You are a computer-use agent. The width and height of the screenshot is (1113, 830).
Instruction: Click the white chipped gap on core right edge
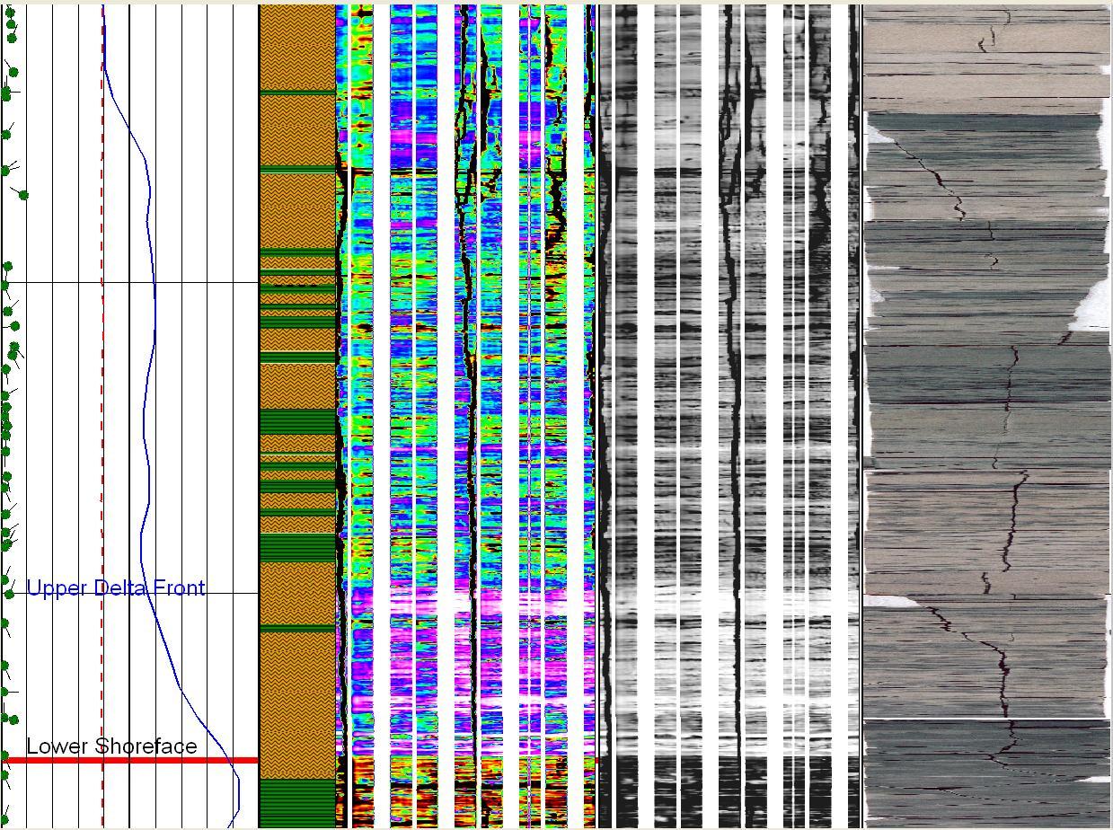coord(1092,307)
